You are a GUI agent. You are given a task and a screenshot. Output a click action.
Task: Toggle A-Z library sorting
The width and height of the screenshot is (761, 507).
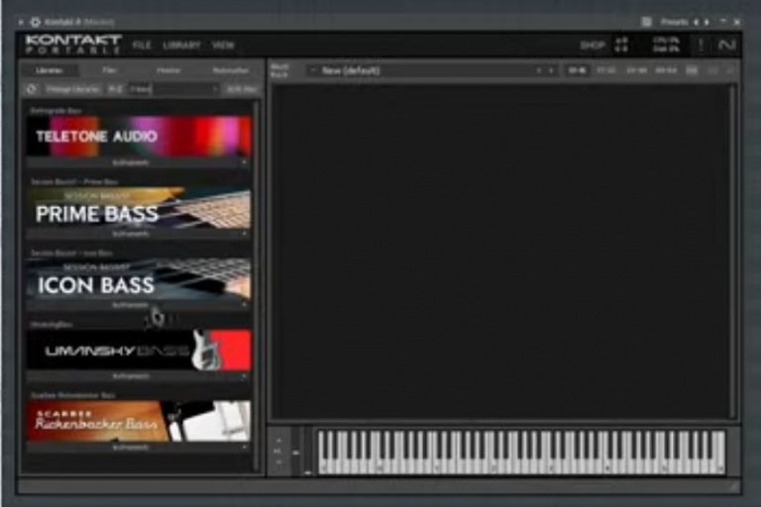point(116,89)
